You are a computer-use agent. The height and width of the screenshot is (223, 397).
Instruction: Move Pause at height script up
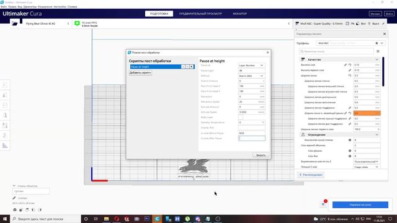(x=183, y=67)
